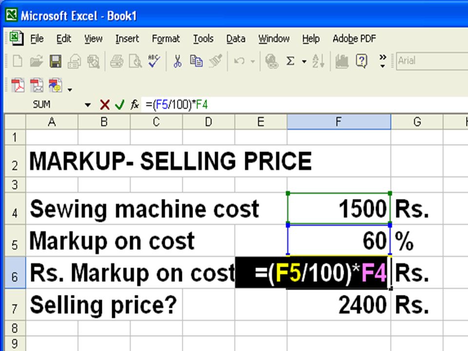Open the Format menu

coord(166,39)
